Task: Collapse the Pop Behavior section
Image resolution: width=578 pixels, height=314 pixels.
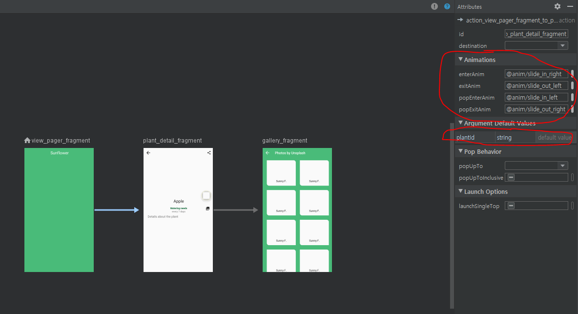Action: (x=460, y=151)
